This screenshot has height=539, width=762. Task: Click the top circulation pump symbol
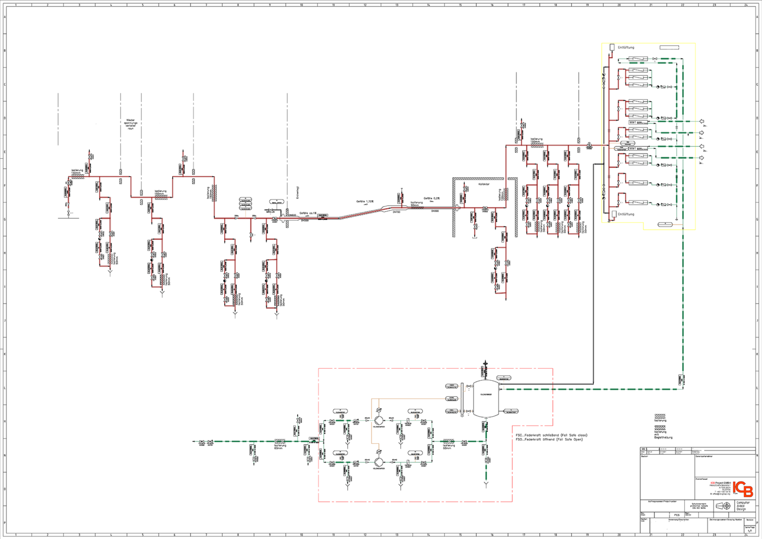pos(379,420)
